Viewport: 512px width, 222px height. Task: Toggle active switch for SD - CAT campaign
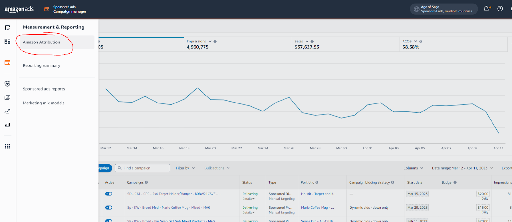point(109,194)
